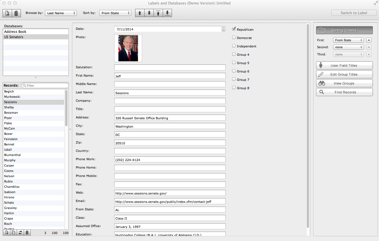Select the Chambliss record

tap(34, 187)
